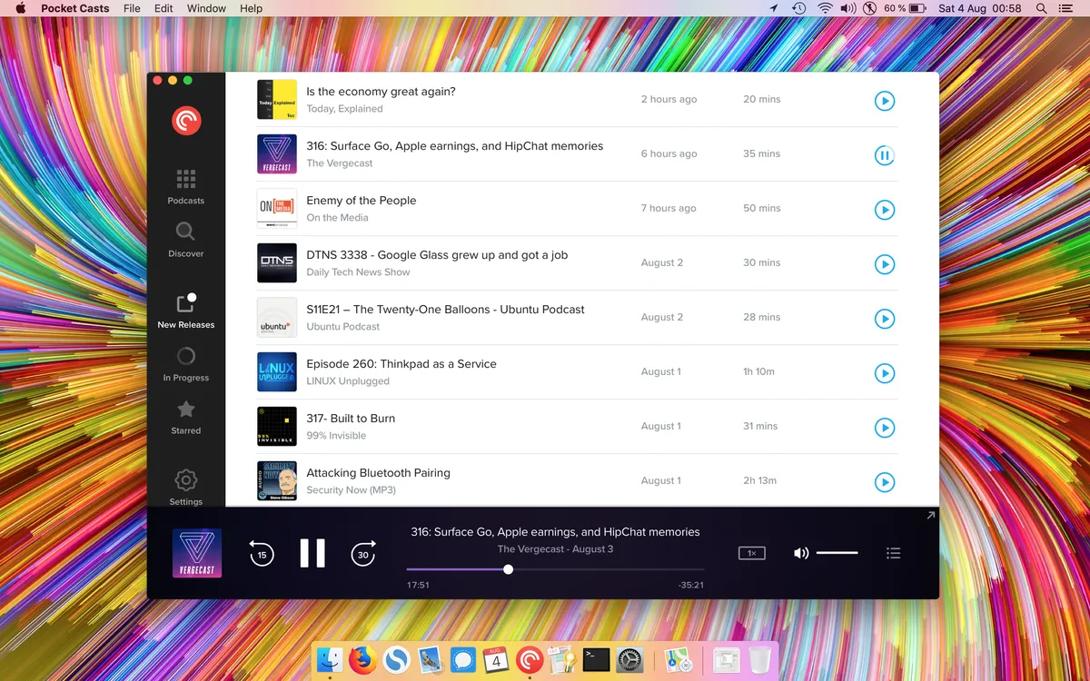Open 'Episode 260: Thinkpad as a Service' title
Image resolution: width=1090 pixels, height=681 pixels.
(401, 364)
